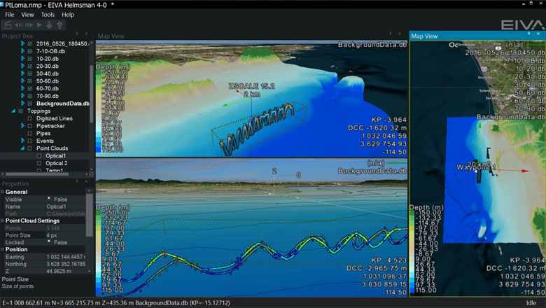
Task: Pin the Project Tree panel
Action: 77,34
